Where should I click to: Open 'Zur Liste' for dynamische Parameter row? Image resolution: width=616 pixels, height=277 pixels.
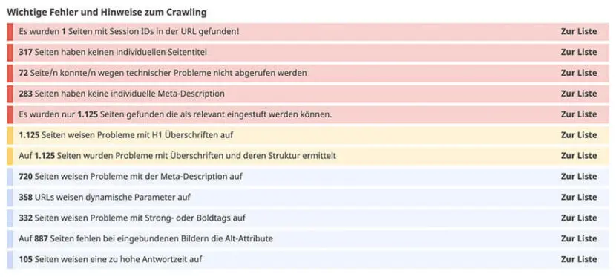[x=579, y=198]
